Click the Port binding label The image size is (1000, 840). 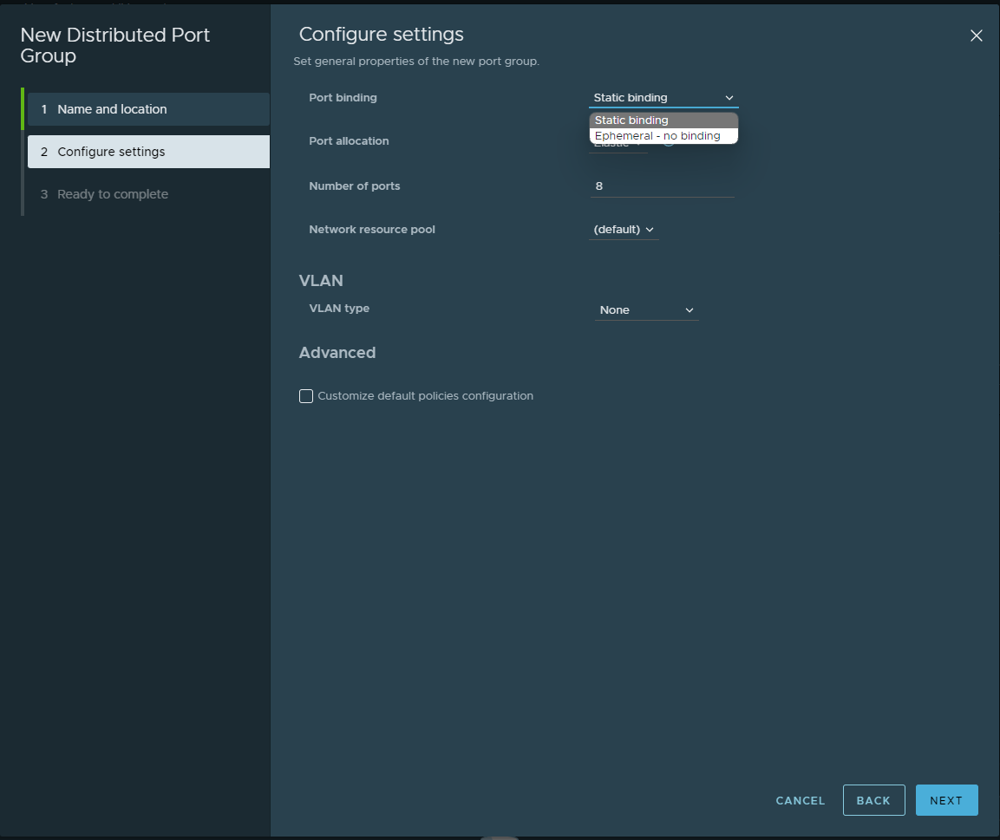(x=343, y=97)
